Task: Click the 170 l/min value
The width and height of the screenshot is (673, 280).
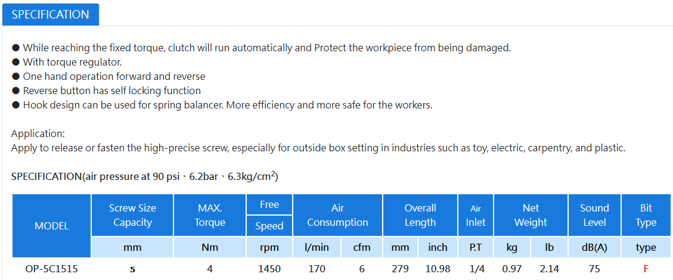Action: point(317,269)
